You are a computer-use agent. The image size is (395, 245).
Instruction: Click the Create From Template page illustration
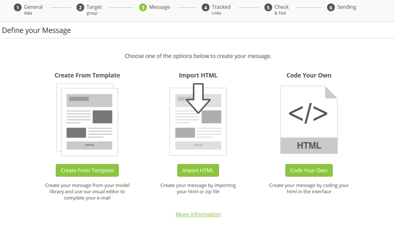tap(87, 120)
